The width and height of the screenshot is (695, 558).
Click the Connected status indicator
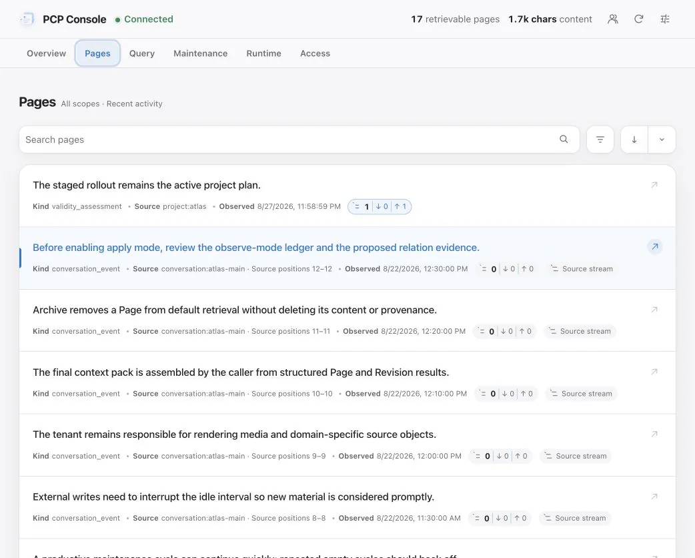tap(144, 19)
